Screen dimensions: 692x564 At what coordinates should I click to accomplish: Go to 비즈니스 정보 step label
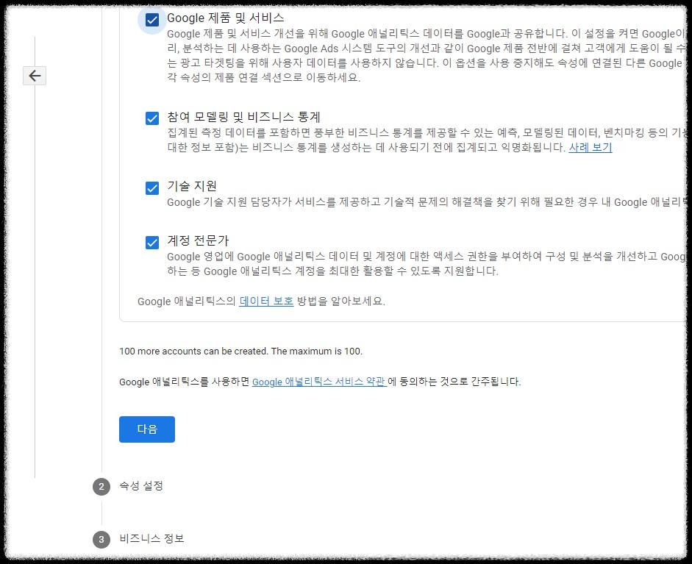pyautogui.click(x=151, y=538)
